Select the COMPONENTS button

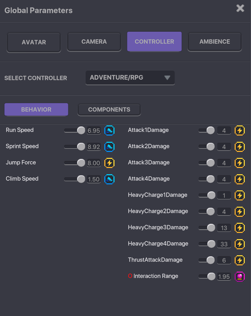pos(109,110)
